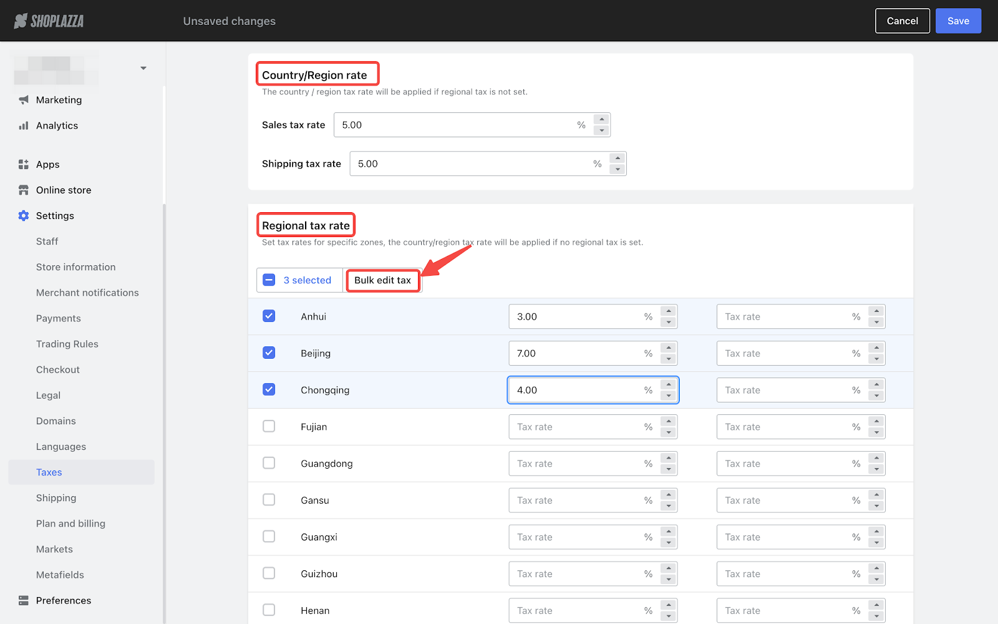Increase Anhui first tax rate stepper
Screen dimensions: 998x624
click(669, 311)
